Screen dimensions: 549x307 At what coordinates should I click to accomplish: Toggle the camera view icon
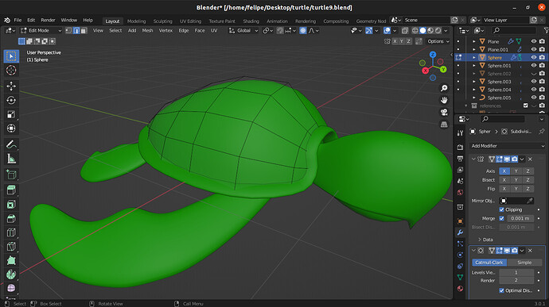point(444,112)
